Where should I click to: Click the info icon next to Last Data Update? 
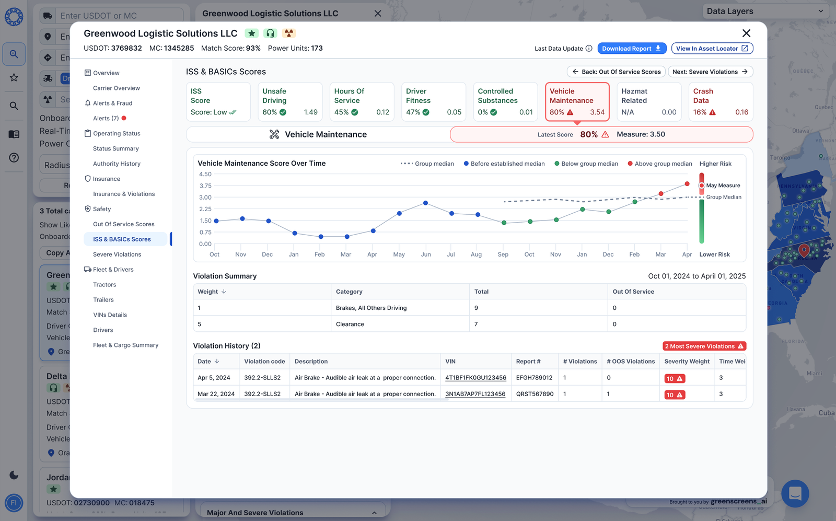coord(588,48)
